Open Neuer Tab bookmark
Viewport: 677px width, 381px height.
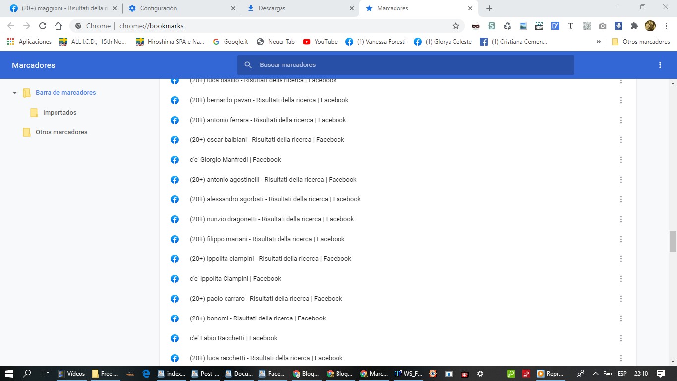click(x=276, y=42)
